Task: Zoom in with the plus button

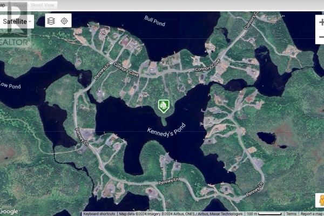Action: [321, 22]
